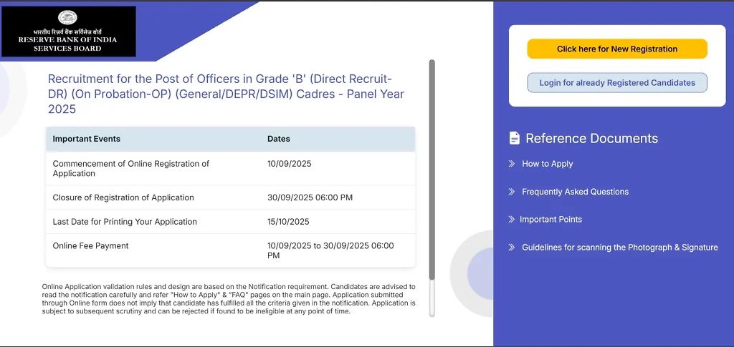The height and width of the screenshot is (347, 734).
Task: Click the double-chevron icon before Frequently Asked Questions
Action: [x=511, y=192]
